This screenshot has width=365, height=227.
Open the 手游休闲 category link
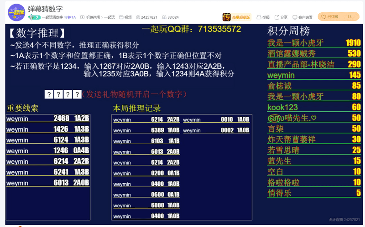coord(93,17)
